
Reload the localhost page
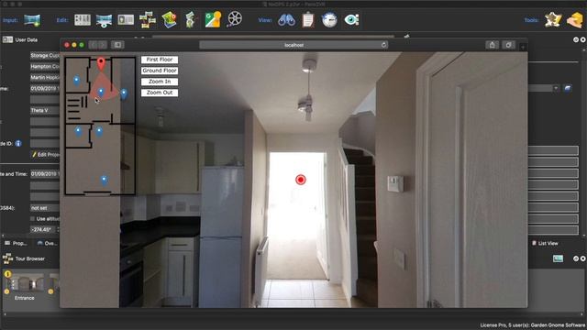[x=383, y=45]
